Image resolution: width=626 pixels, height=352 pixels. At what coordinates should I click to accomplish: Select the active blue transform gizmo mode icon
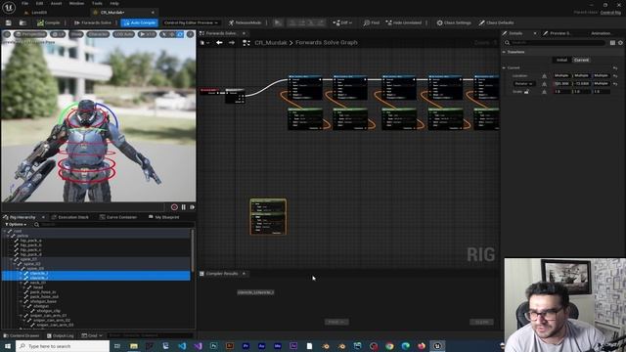tap(180, 34)
